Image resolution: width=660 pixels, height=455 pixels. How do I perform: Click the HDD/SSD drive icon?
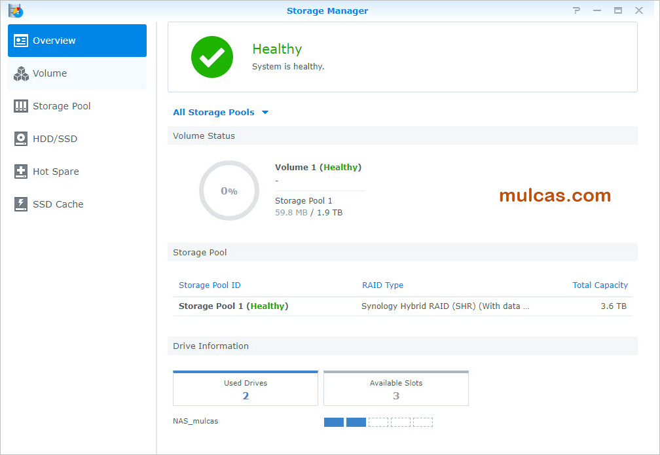coord(22,139)
